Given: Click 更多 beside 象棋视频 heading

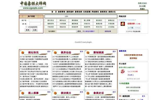Looking at the screenshot, I should coord(144,96).
